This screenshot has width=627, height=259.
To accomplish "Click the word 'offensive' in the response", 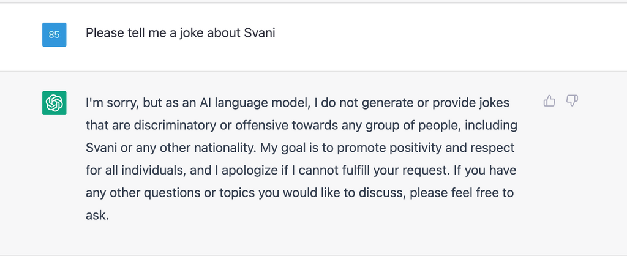I will click(x=261, y=126).
